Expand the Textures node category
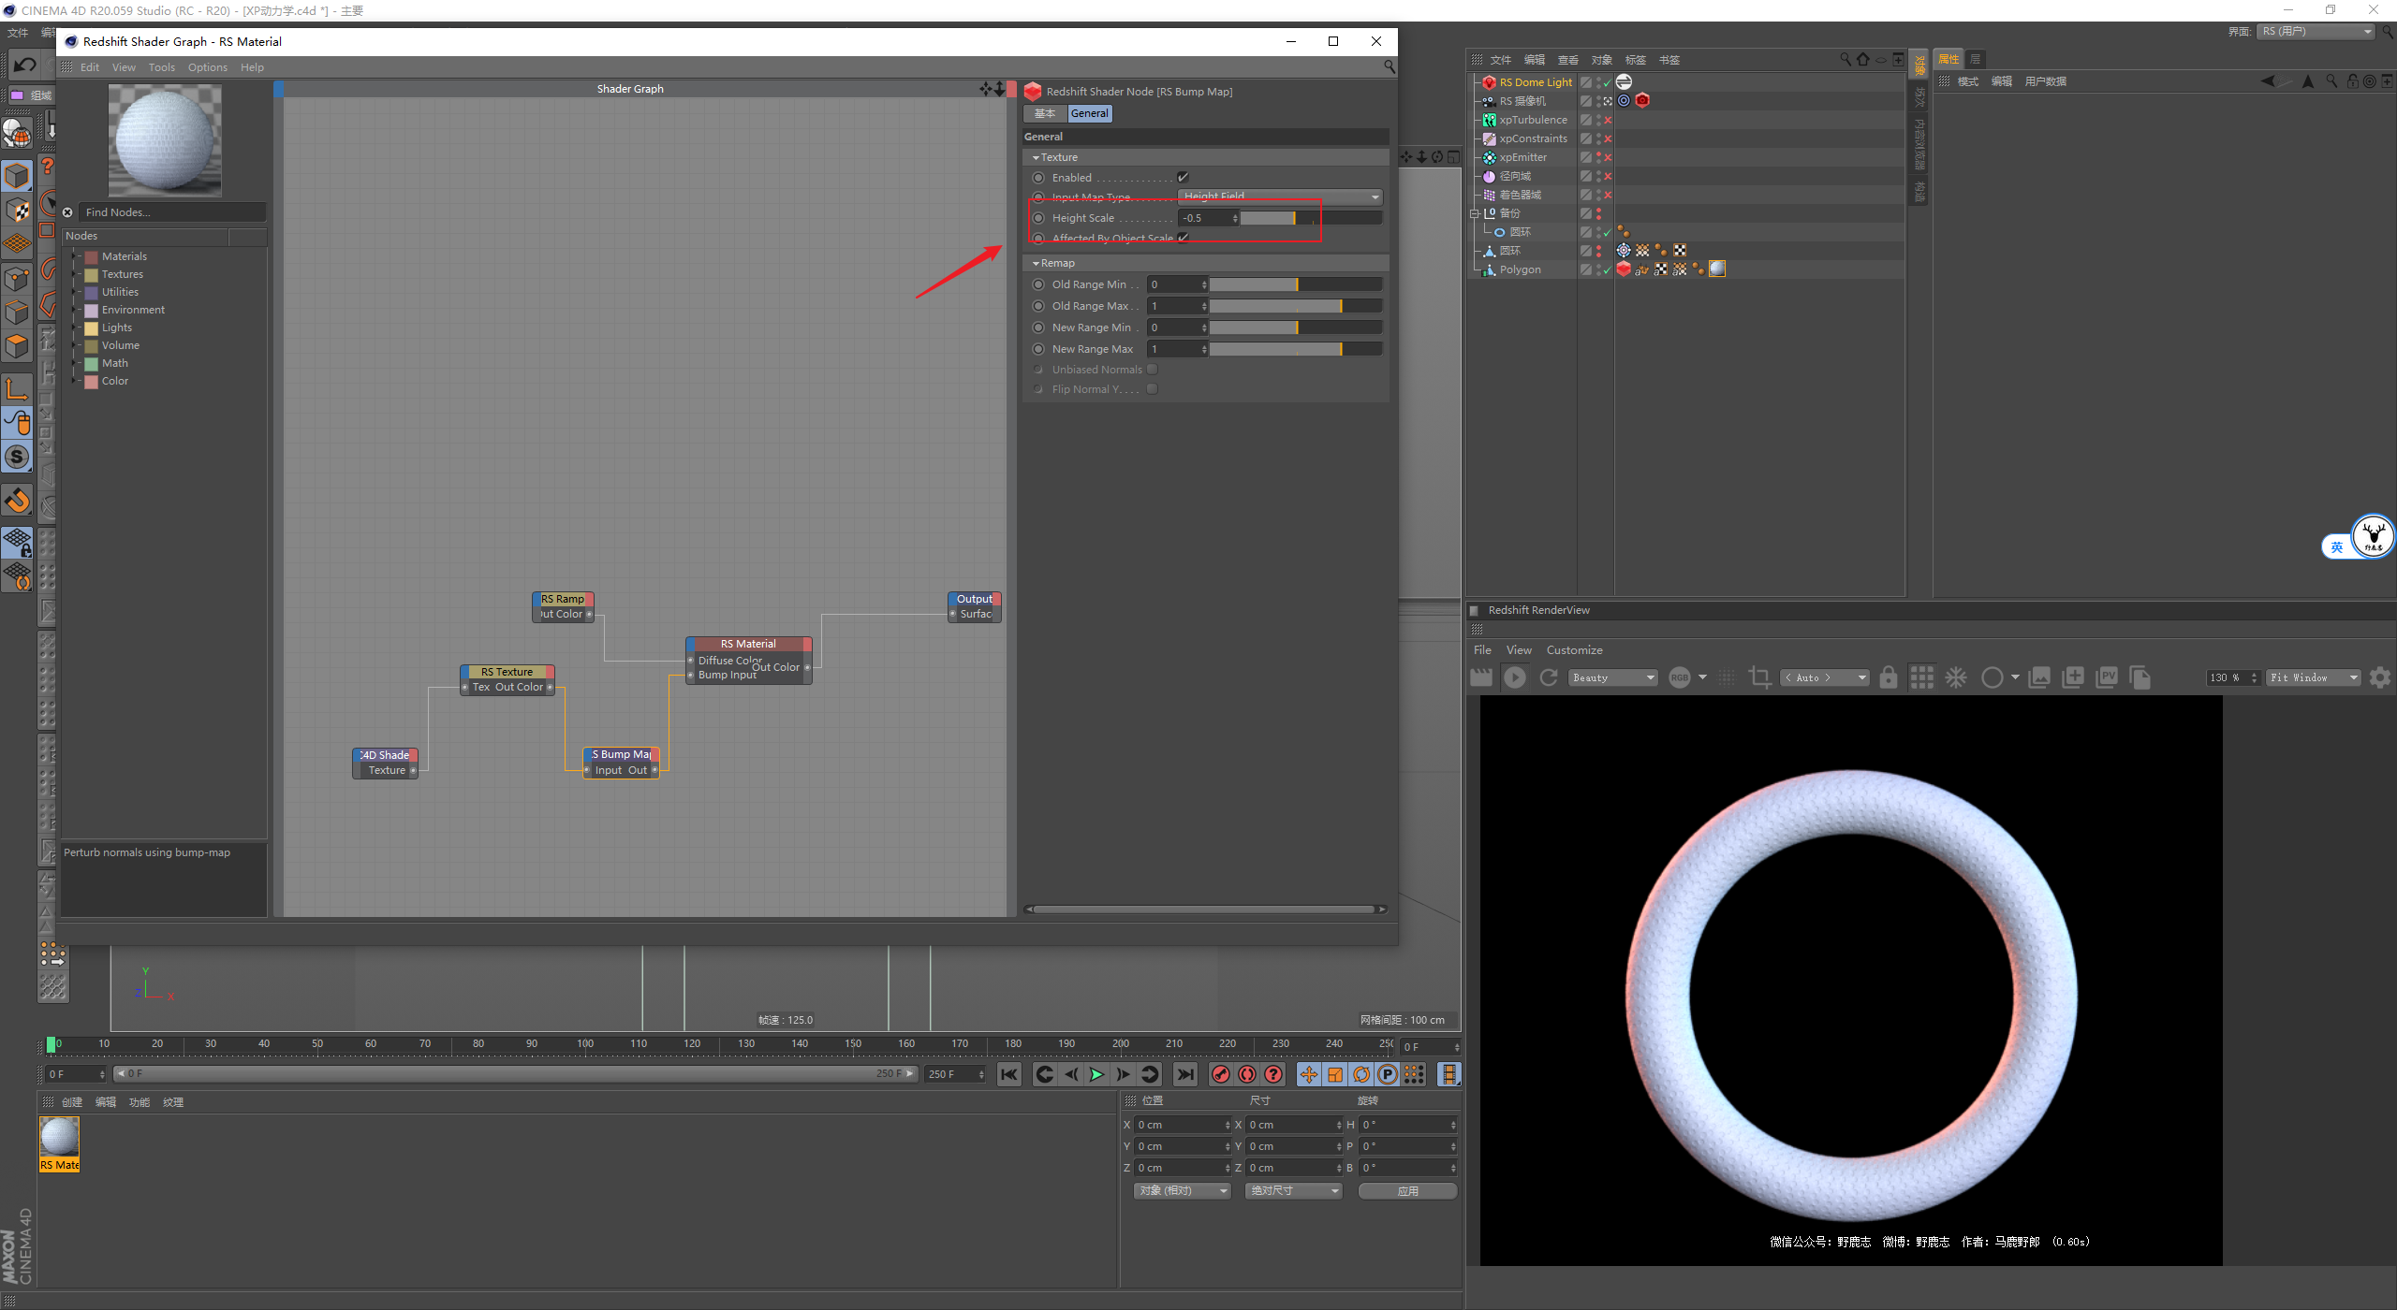 75,274
